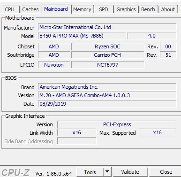Select BIOS version M.20 AGESA field
This screenshot has height=177, width=181.
107,95
